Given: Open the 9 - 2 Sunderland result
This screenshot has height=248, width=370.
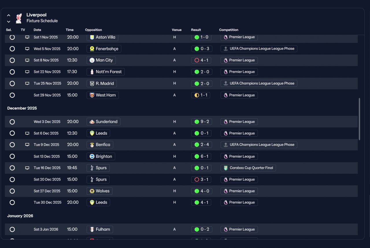Looking at the screenshot, I should click(x=201, y=122).
